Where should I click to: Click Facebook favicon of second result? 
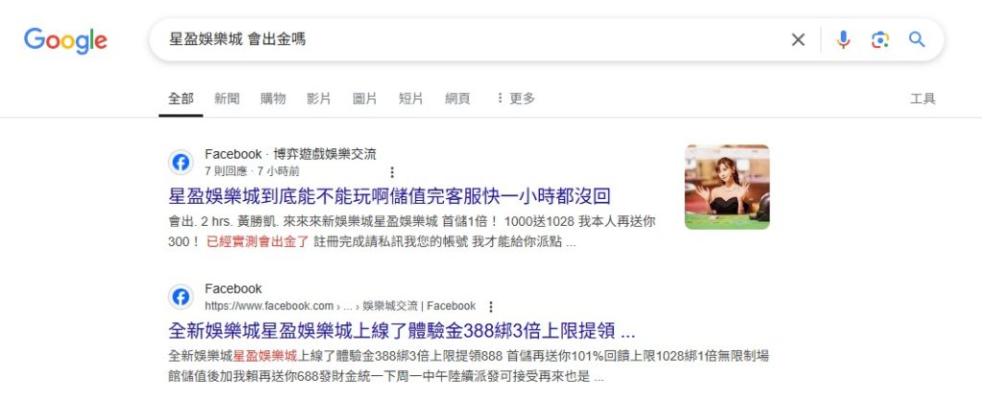[181, 298]
